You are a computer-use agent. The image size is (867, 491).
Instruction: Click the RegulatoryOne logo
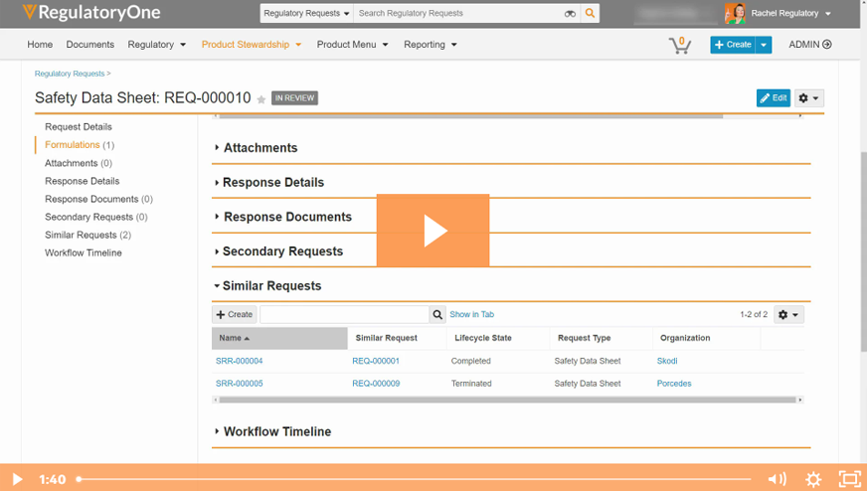pyautogui.click(x=91, y=12)
